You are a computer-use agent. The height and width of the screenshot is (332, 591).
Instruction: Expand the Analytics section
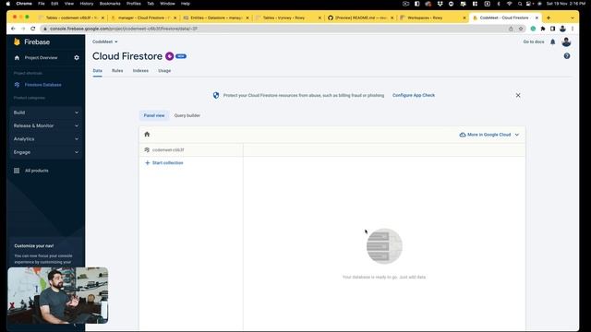tap(45, 139)
